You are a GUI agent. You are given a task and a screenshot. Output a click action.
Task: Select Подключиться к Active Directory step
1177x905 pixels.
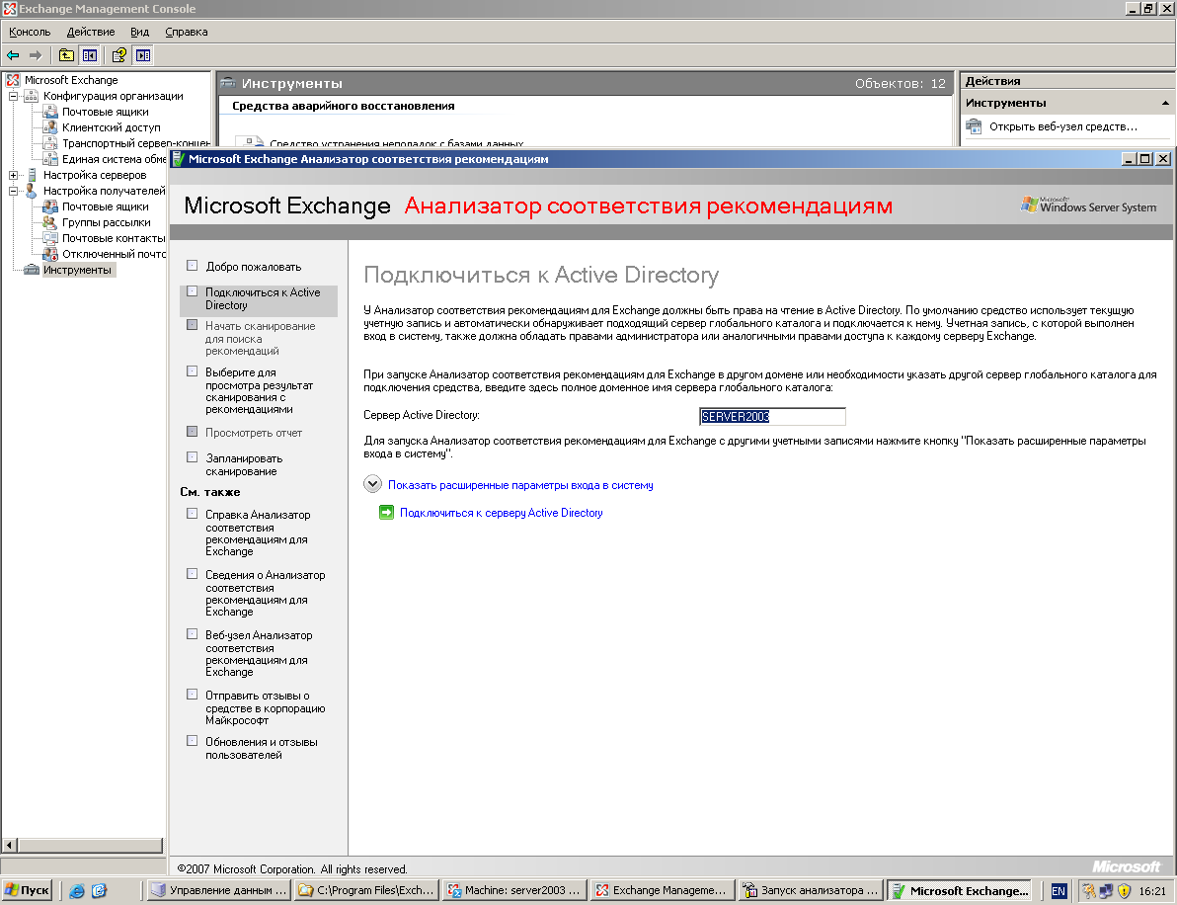[259, 299]
